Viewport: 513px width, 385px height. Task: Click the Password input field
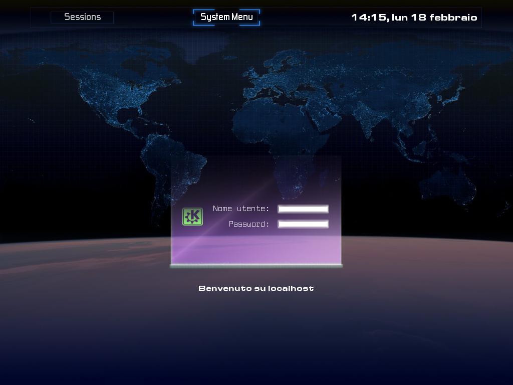pyautogui.click(x=303, y=224)
